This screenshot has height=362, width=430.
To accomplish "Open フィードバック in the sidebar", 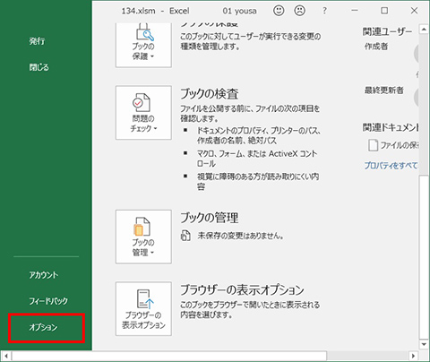I will (48, 301).
